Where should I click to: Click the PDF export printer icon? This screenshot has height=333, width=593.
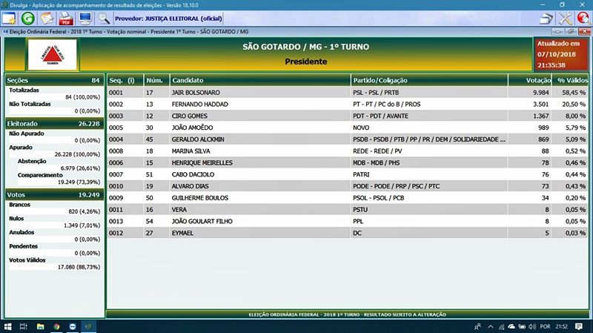coord(66,18)
